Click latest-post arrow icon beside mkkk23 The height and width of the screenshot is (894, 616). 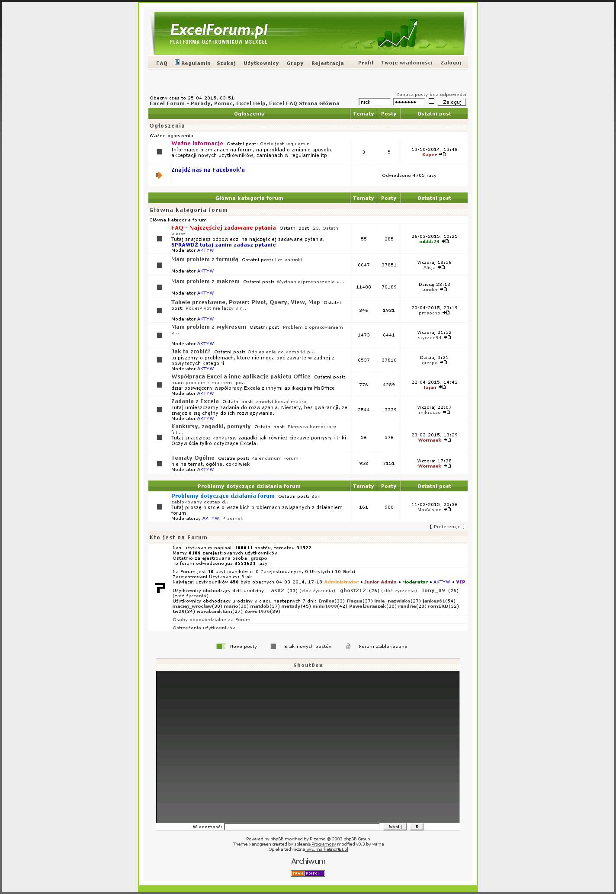445,241
